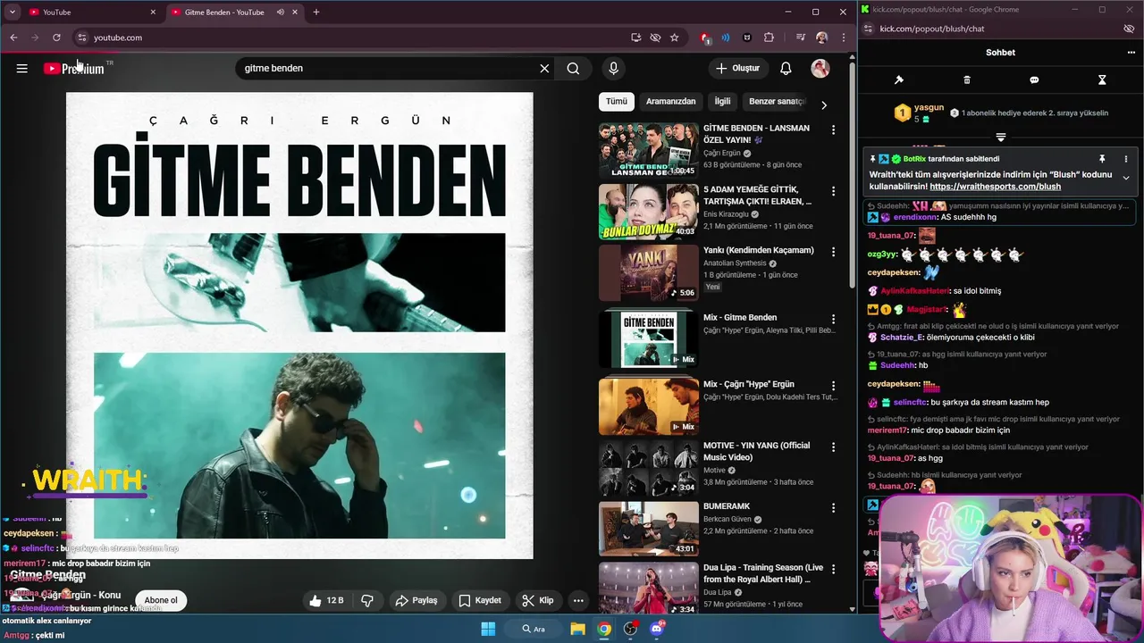Viewport: 1144px width, 643px height.
Task: Go back in YouTube browser window
Action: [13, 38]
